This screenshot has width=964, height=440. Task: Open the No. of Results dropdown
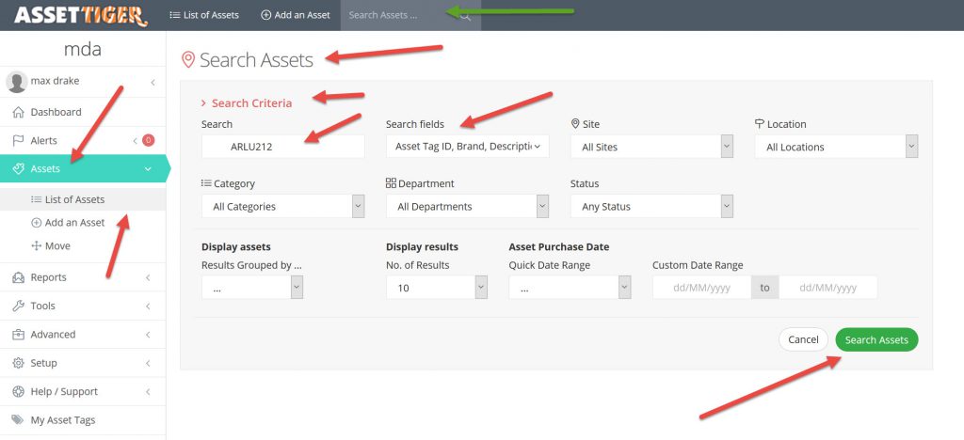[x=437, y=288]
